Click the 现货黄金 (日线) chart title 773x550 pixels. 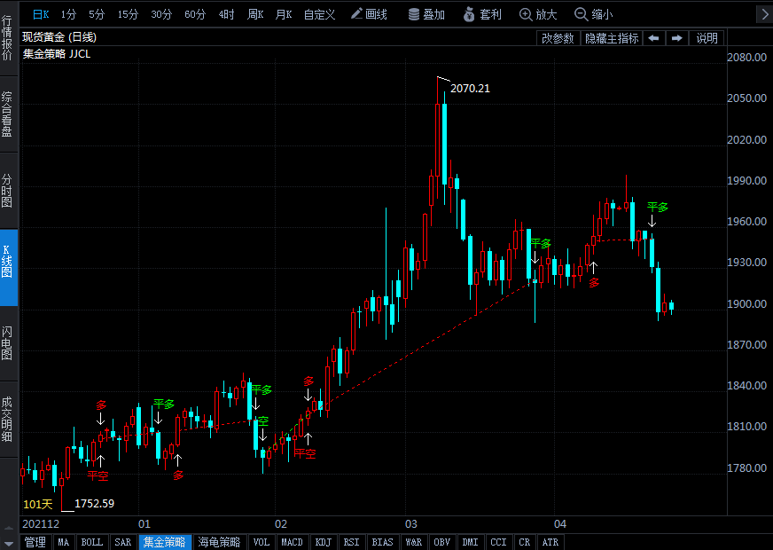[59, 37]
